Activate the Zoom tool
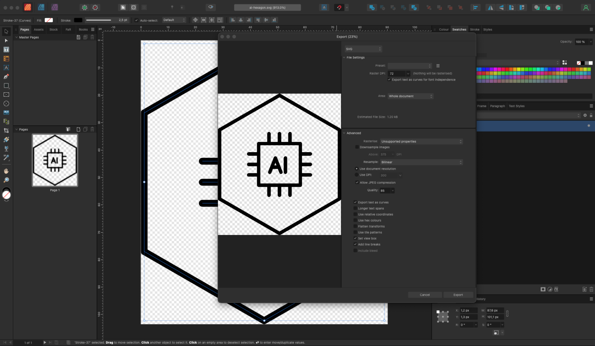Image resolution: width=595 pixels, height=346 pixels. click(6, 180)
